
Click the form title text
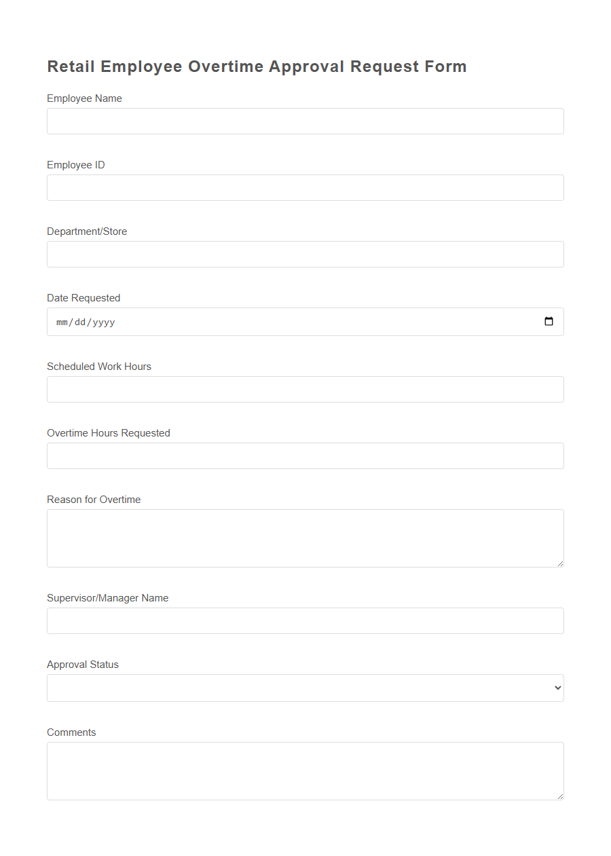257,66
